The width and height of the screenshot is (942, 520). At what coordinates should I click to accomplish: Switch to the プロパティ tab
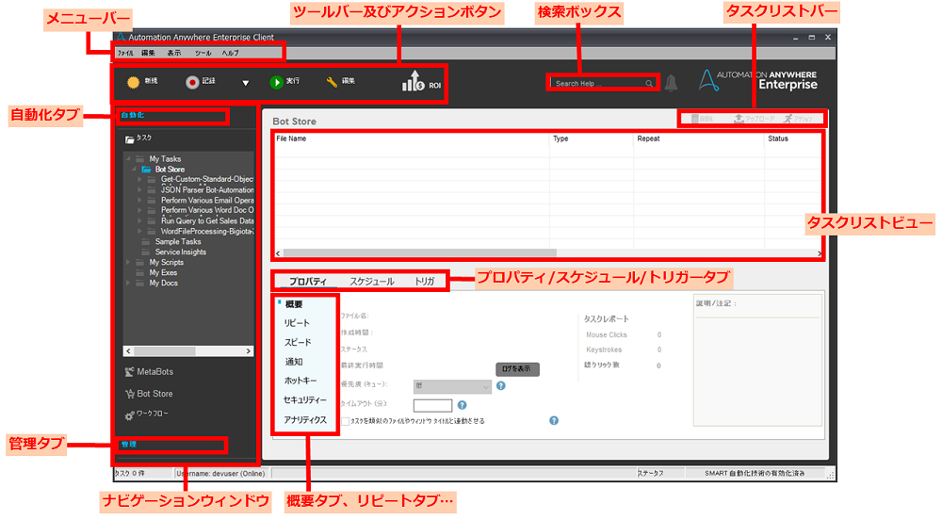(308, 282)
